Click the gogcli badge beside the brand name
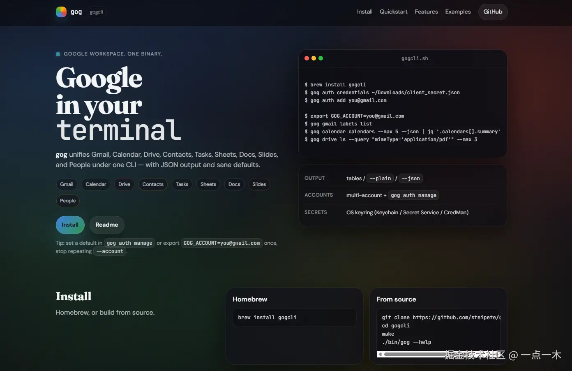 [x=96, y=12]
